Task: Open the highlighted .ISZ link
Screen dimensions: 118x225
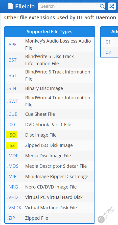Action: [11, 145]
